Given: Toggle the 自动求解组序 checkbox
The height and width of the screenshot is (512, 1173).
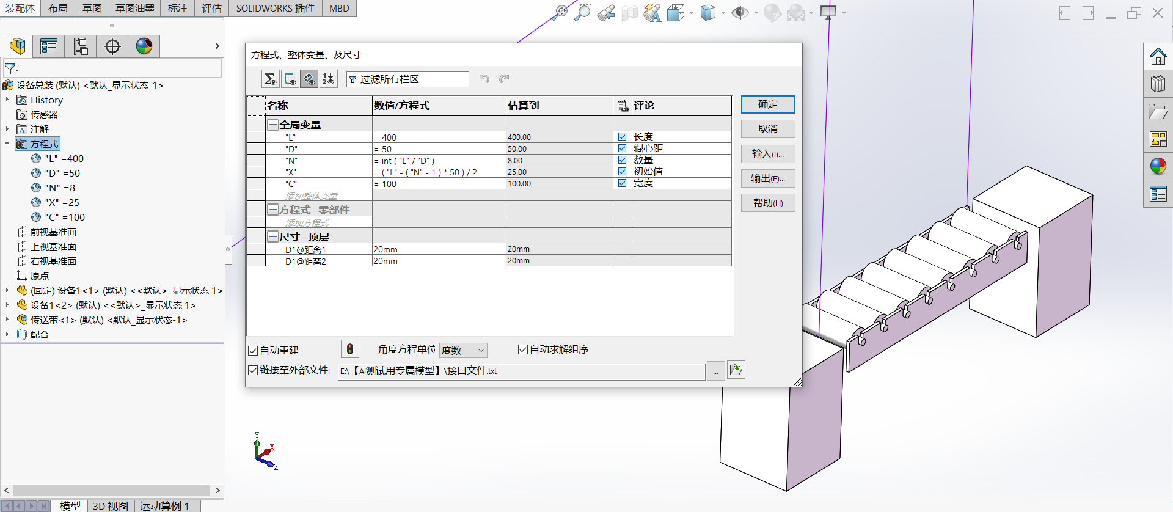Looking at the screenshot, I should coord(522,349).
